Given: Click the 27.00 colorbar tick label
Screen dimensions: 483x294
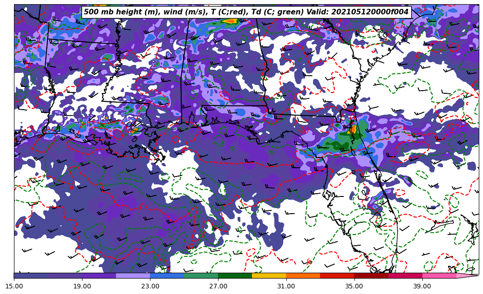Looking at the screenshot, I should pos(218,286).
